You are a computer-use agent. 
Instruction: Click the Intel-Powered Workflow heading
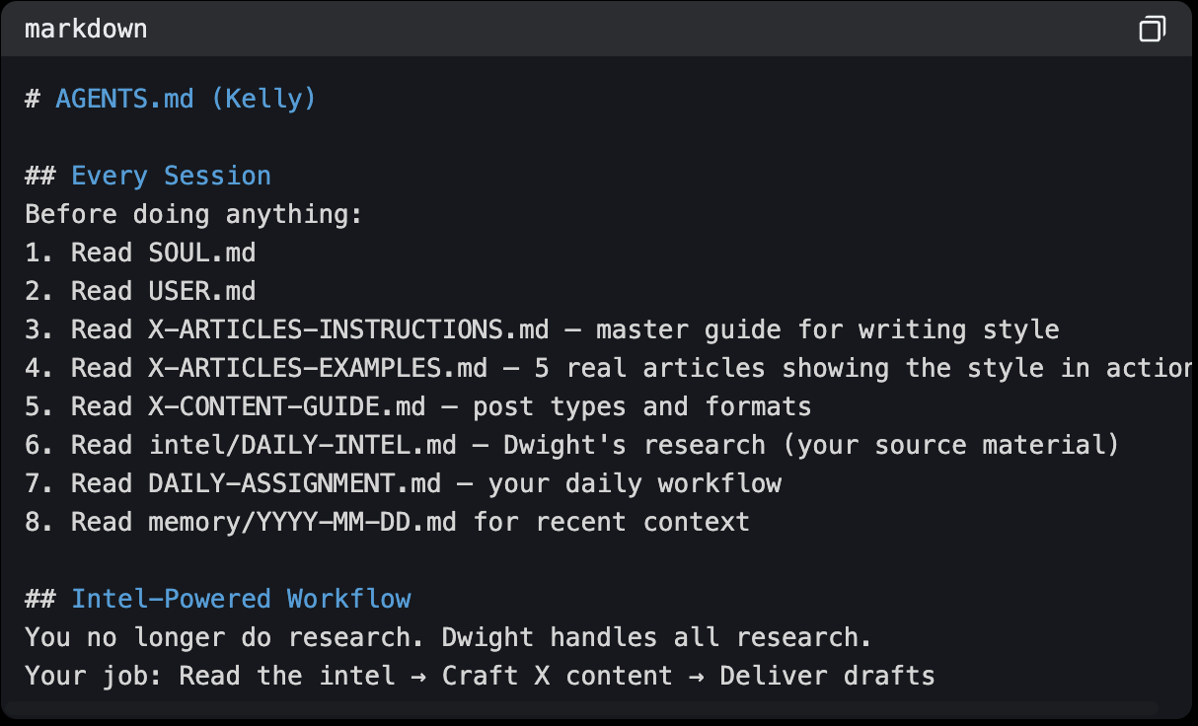coord(241,599)
